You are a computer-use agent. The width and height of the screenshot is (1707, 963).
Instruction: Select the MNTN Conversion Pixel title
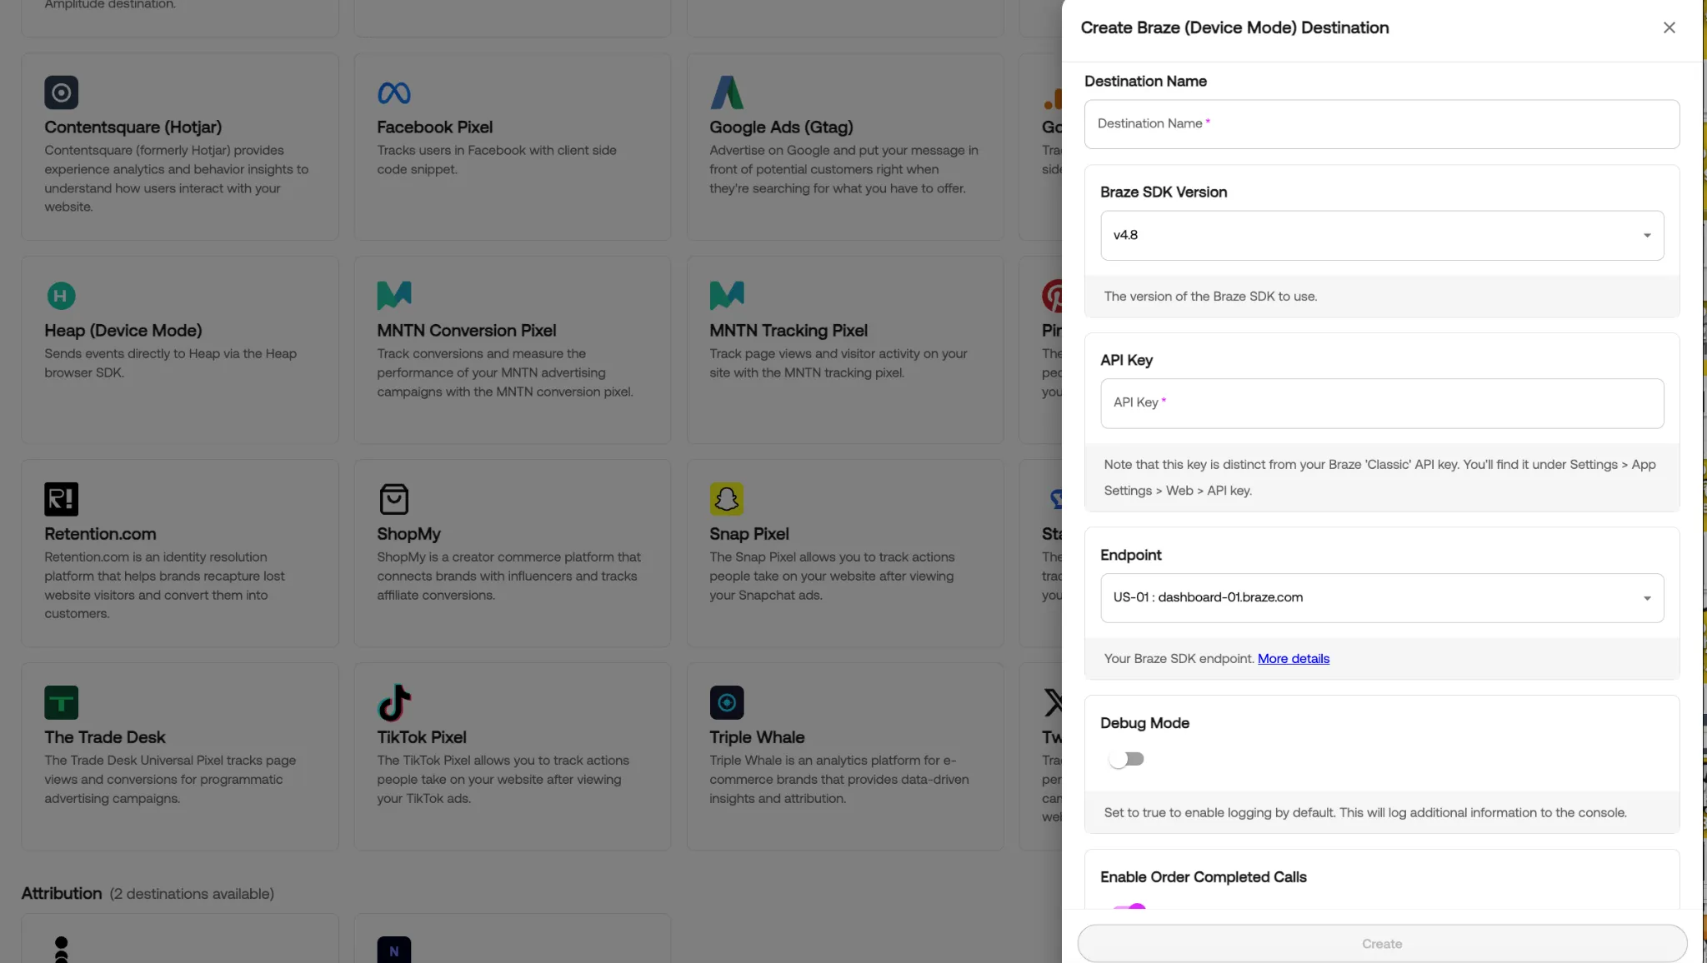pos(466,330)
